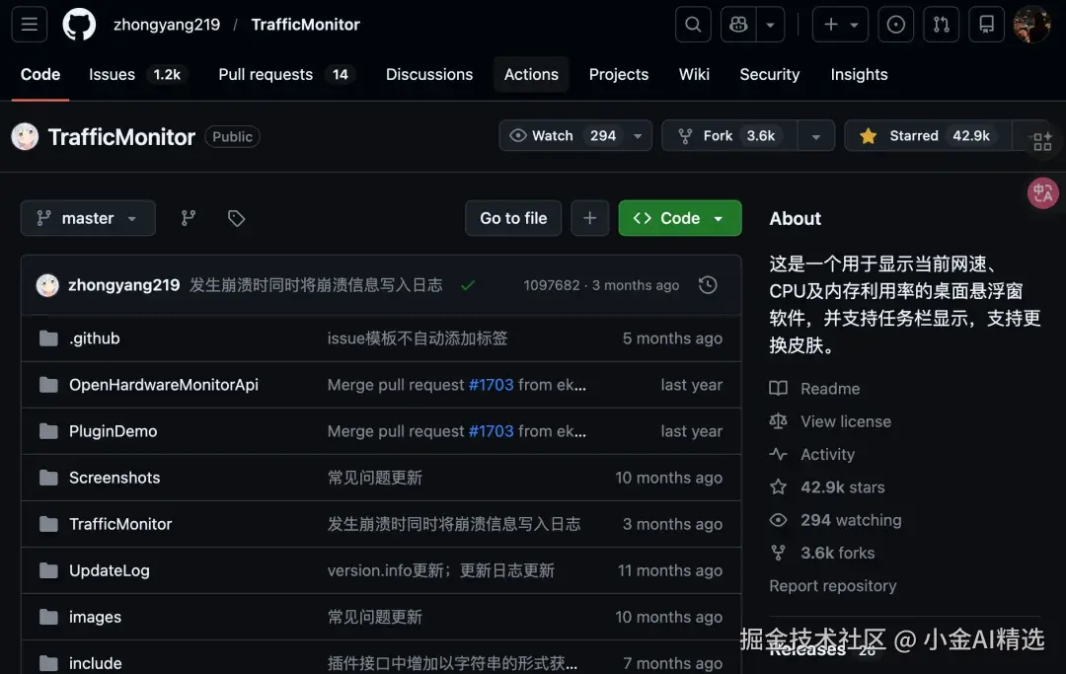Expand the Copilot dropdown arrow
Screen dimensions: 1066x674
point(770,25)
